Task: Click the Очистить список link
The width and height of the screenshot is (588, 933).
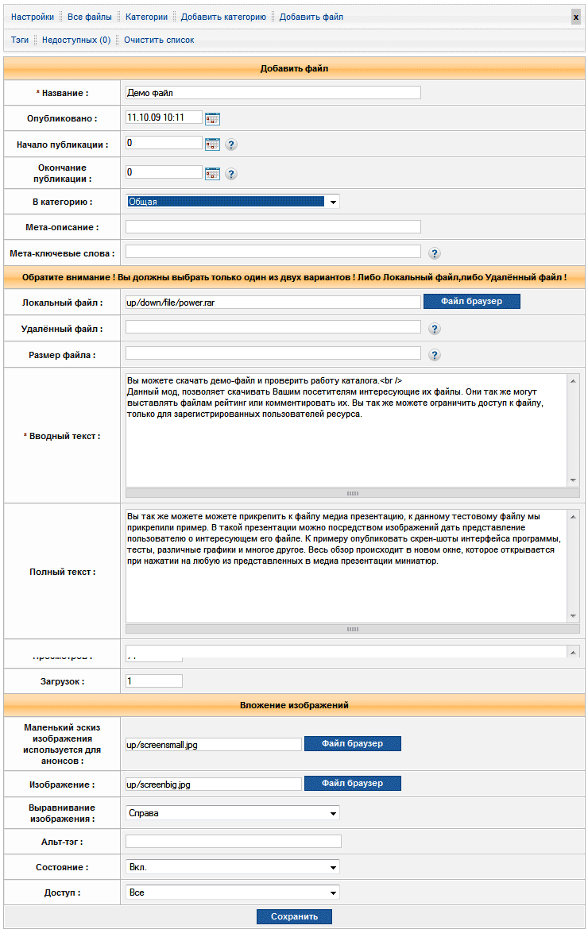Action: pyautogui.click(x=159, y=40)
